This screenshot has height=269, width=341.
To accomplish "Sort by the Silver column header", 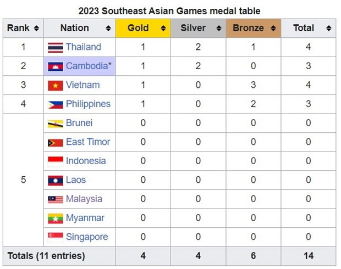I will [199, 28].
